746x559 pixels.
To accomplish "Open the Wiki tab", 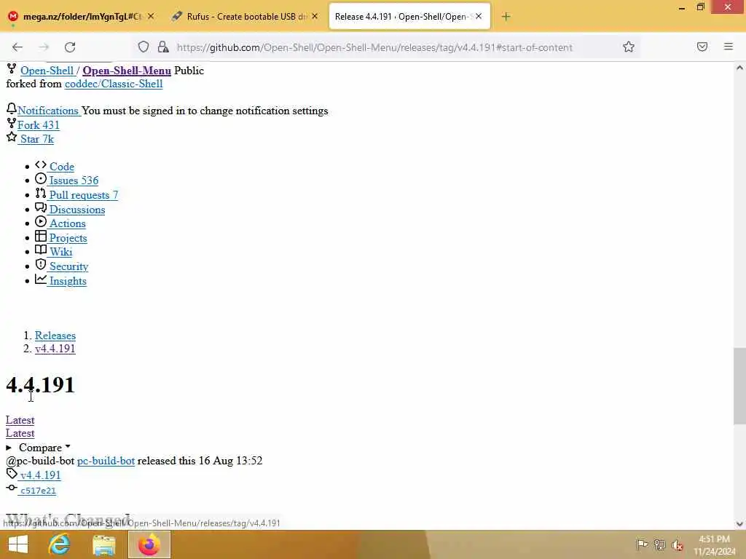I will click(x=61, y=252).
